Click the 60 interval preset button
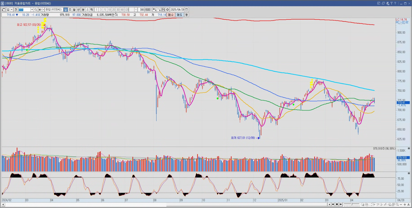 [122, 10]
